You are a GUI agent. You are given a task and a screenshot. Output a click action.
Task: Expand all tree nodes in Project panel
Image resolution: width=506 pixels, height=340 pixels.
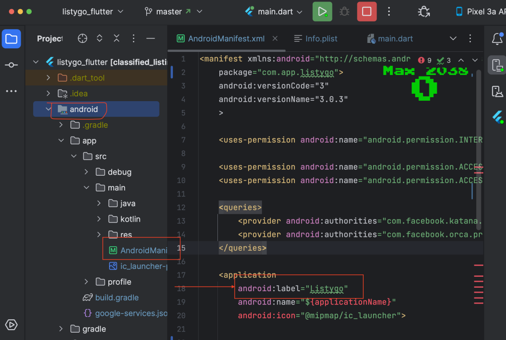(x=99, y=38)
